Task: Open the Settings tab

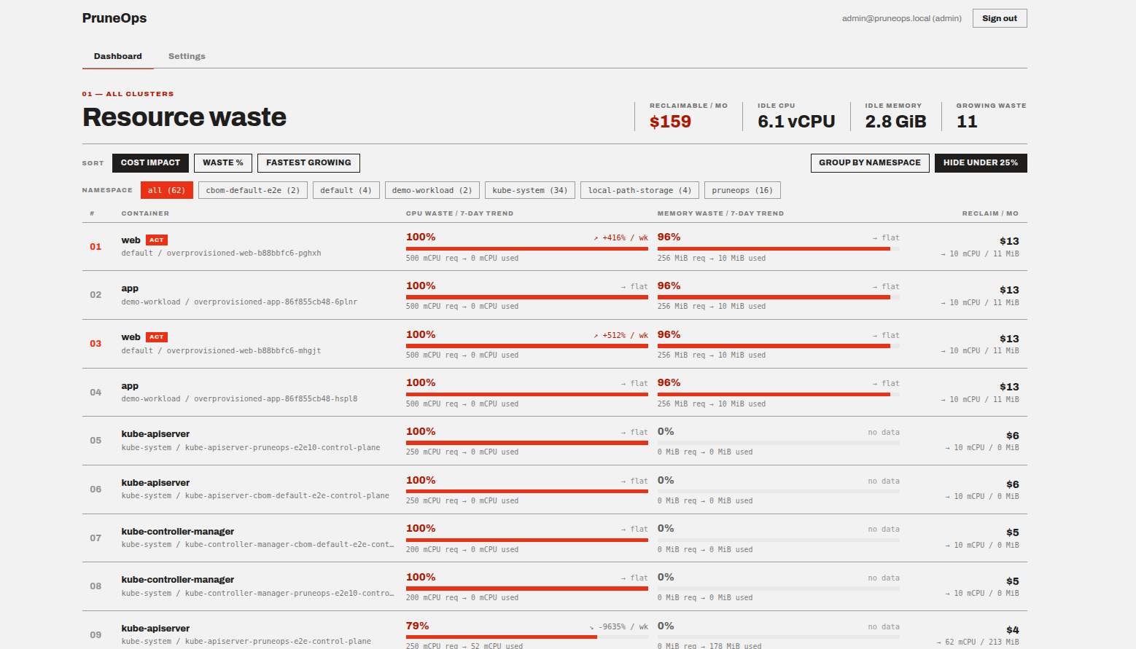Action: [187, 56]
